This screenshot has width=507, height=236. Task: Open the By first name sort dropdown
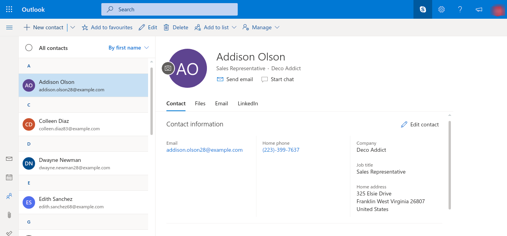tap(129, 48)
